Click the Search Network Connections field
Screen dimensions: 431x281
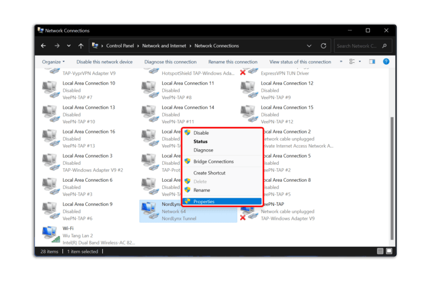(363, 46)
